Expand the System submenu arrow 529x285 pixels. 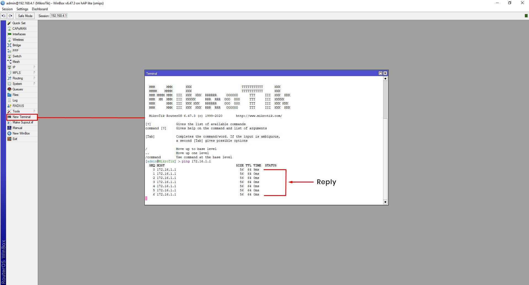tap(34, 84)
